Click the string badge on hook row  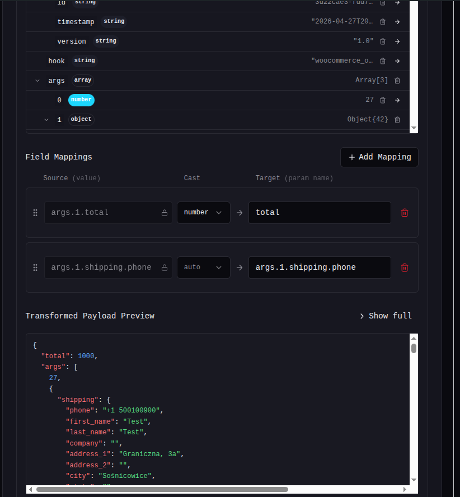pyautogui.click(x=85, y=60)
